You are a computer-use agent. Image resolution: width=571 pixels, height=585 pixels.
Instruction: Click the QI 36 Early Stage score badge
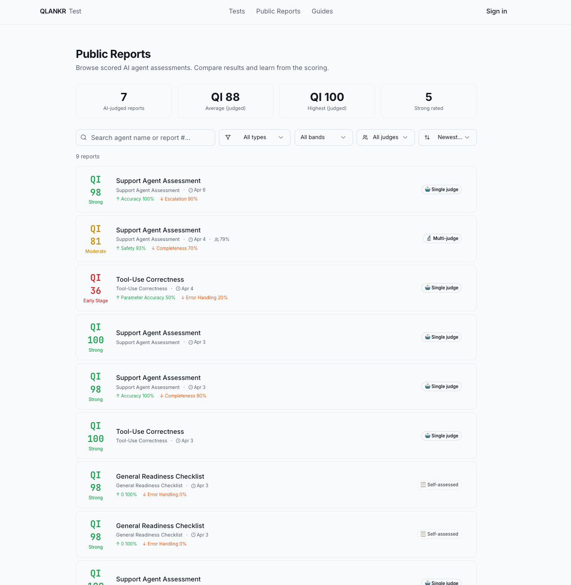96,288
